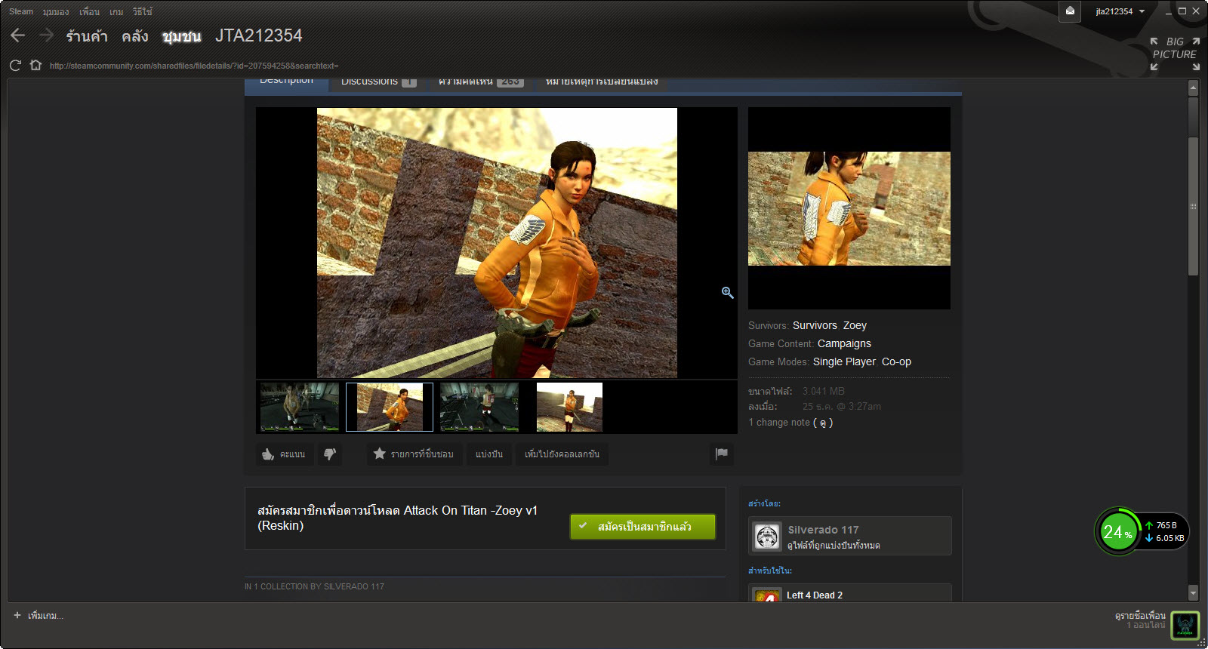Select the third thumbnail in the strip
This screenshot has width=1208, height=649.
[x=479, y=407]
